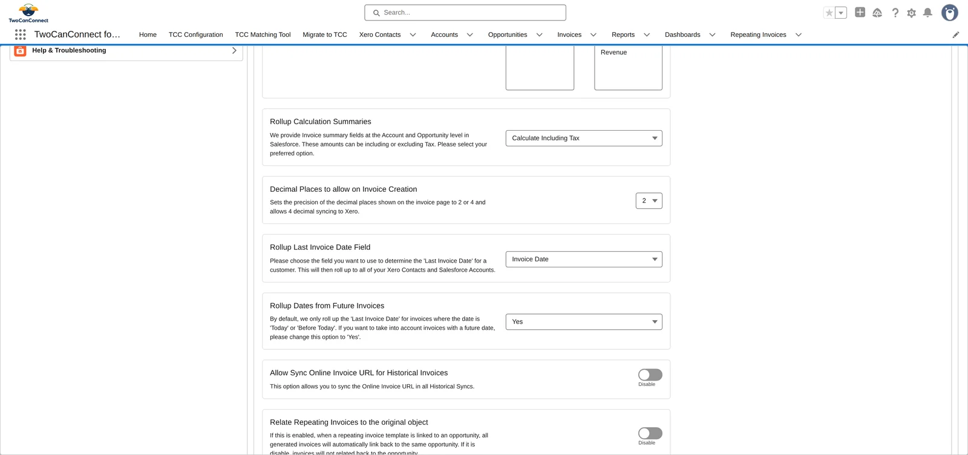Image resolution: width=968 pixels, height=455 pixels.
Task: Click the edit navigation pencil icon
Action: click(x=956, y=34)
